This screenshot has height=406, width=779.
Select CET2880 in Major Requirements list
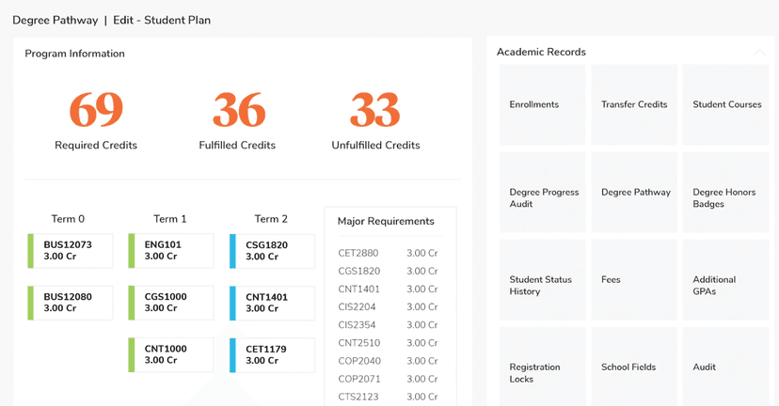[x=358, y=254]
